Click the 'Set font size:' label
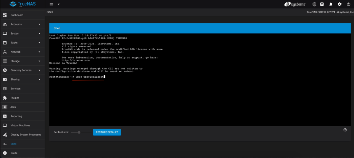The image size is (354, 158). pyautogui.click(x=61, y=133)
